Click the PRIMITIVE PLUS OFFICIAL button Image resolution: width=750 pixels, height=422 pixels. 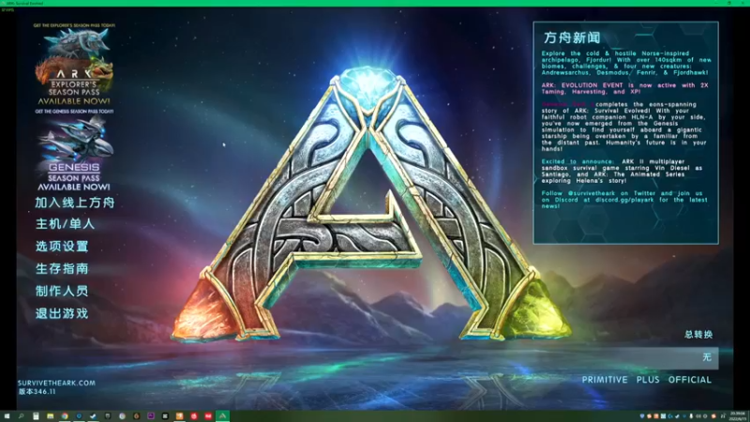point(646,380)
